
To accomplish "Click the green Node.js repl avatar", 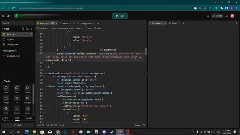I will pos(16,16).
